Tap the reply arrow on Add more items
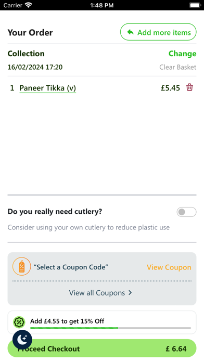 coord(131,32)
